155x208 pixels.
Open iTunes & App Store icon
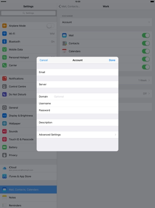point(5,176)
